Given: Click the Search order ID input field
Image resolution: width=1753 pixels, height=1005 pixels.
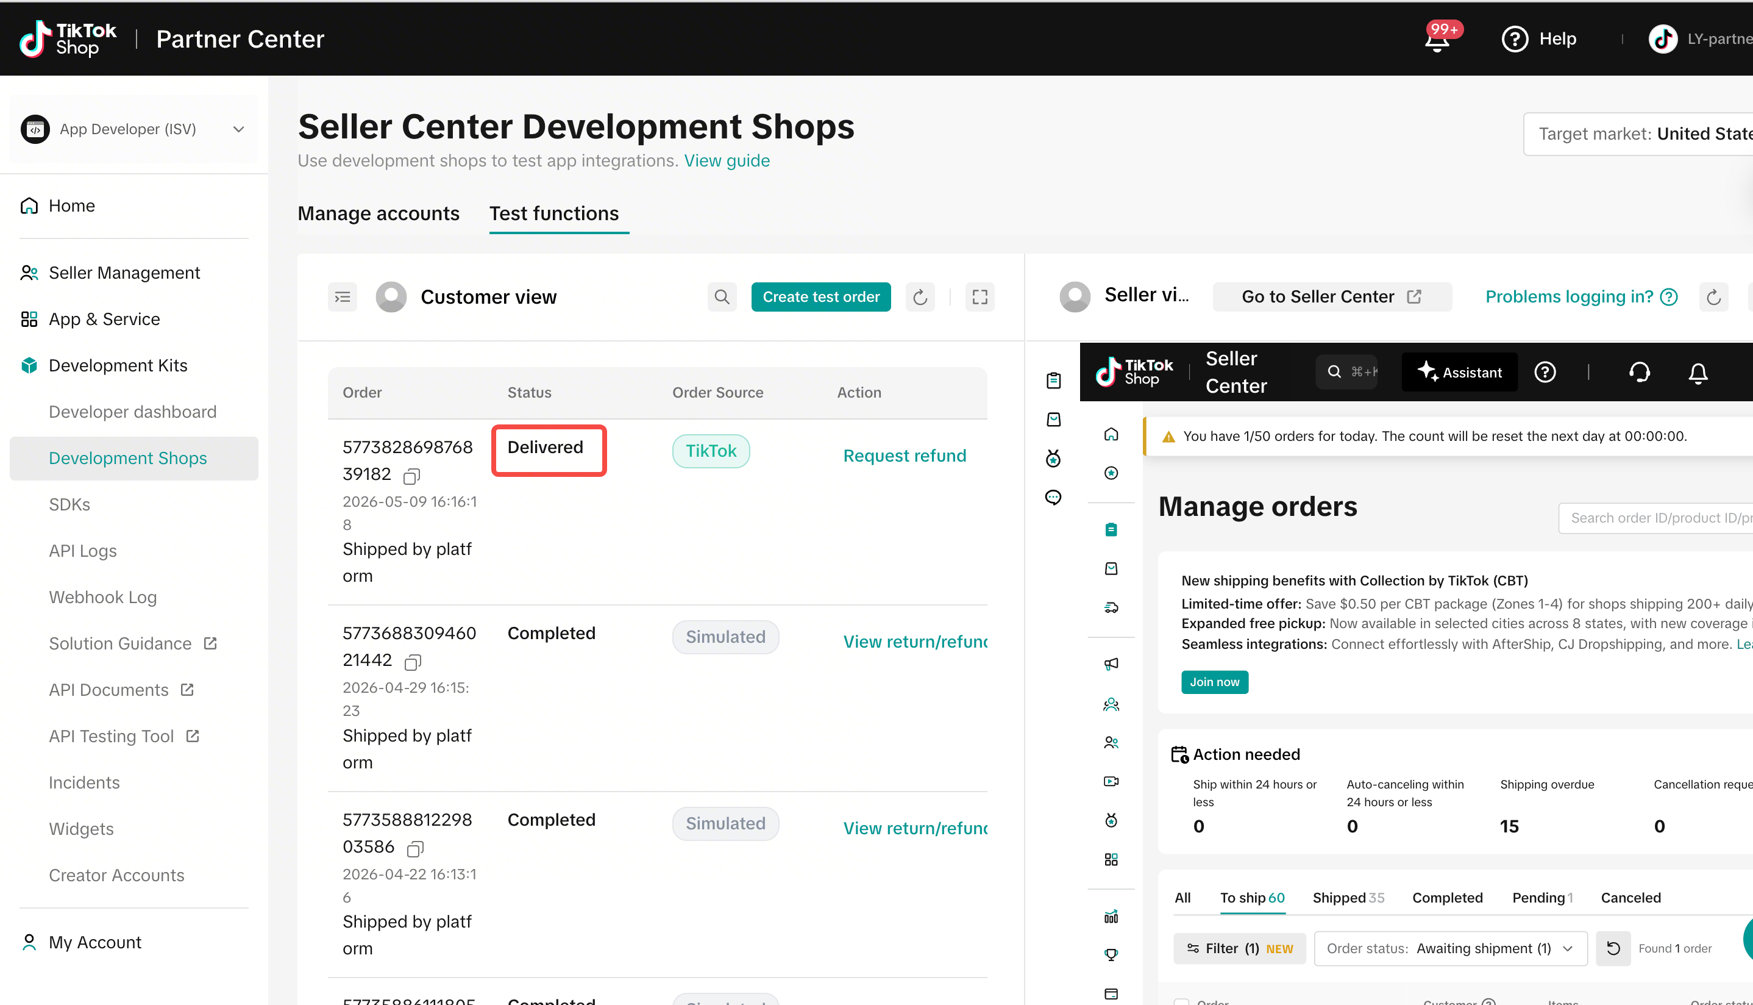Looking at the screenshot, I should (1655, 518).
